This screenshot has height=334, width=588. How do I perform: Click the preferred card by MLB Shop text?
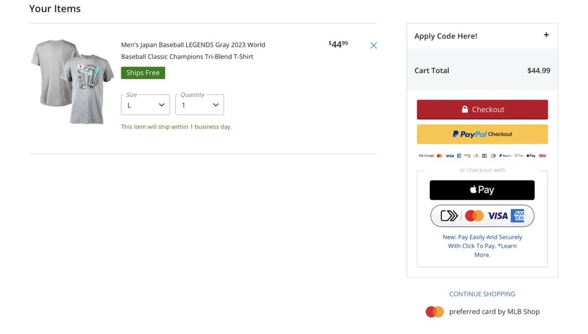[494, 311]
